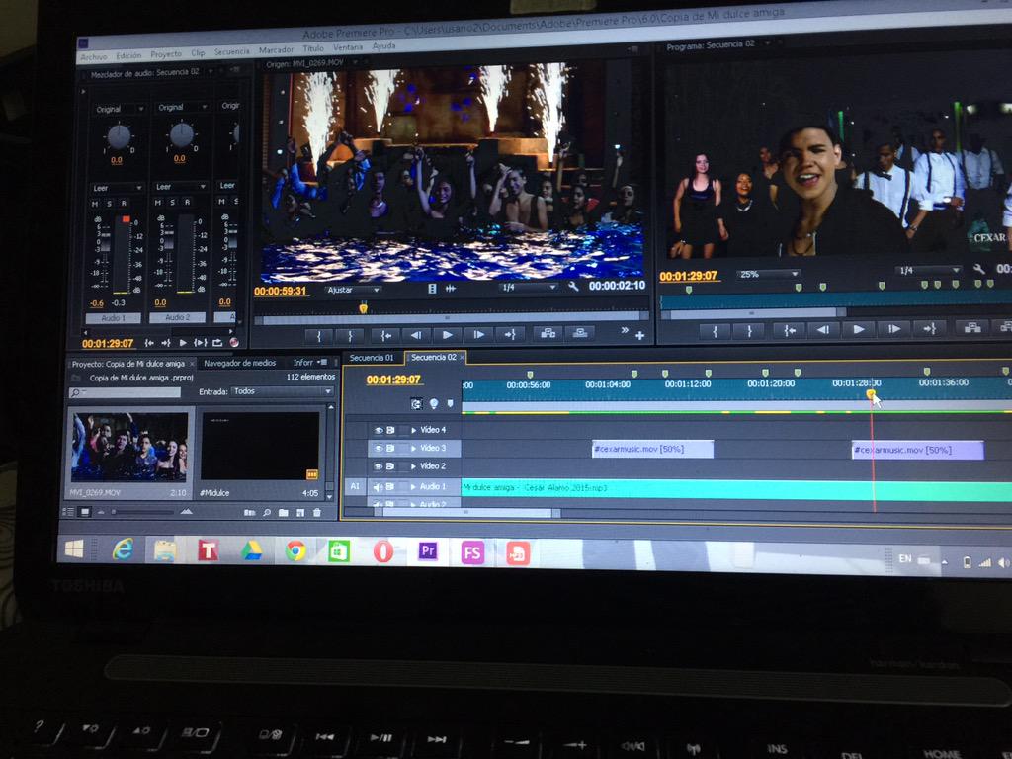Open Source monitor button editor plus icon
Image resolution: width=1012 pixels, height=759 pixels.
click(x=639, y=336)
